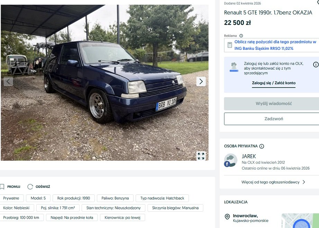
Task: Click the info icon in login notice
Action: 316,65
